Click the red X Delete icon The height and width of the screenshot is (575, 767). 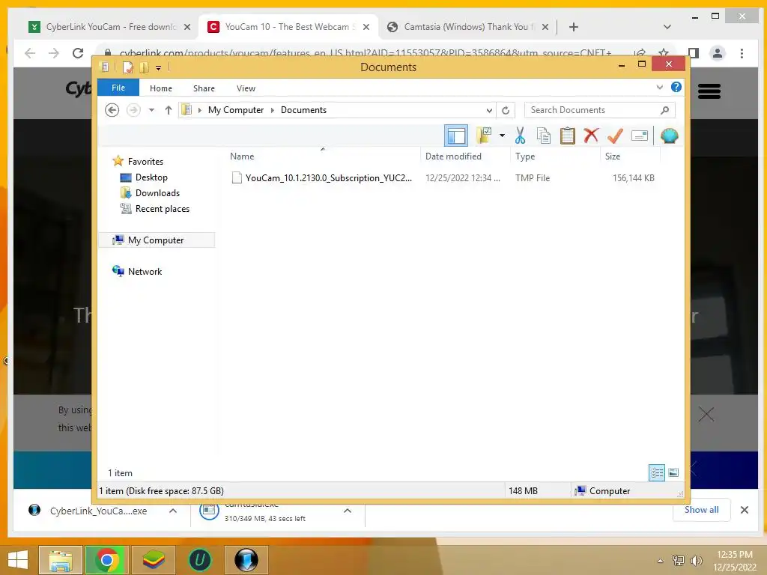click(591, 135)
